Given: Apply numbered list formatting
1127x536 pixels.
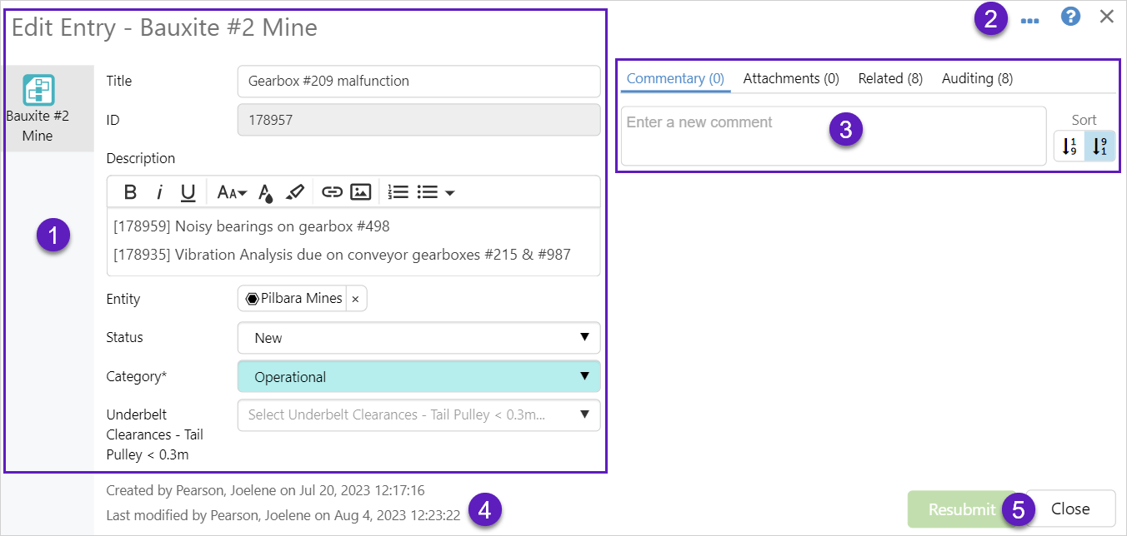Looking at the screenshot, I should tap(398, 192).
